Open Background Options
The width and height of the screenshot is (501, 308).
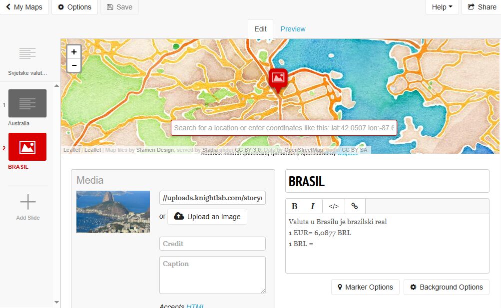pos(447,287)
